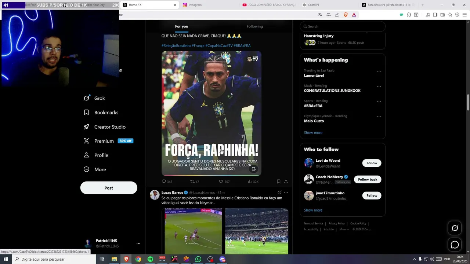Open Bookmarks in the sidebar
The image size is (470, 264).
[x=101, y=113]
